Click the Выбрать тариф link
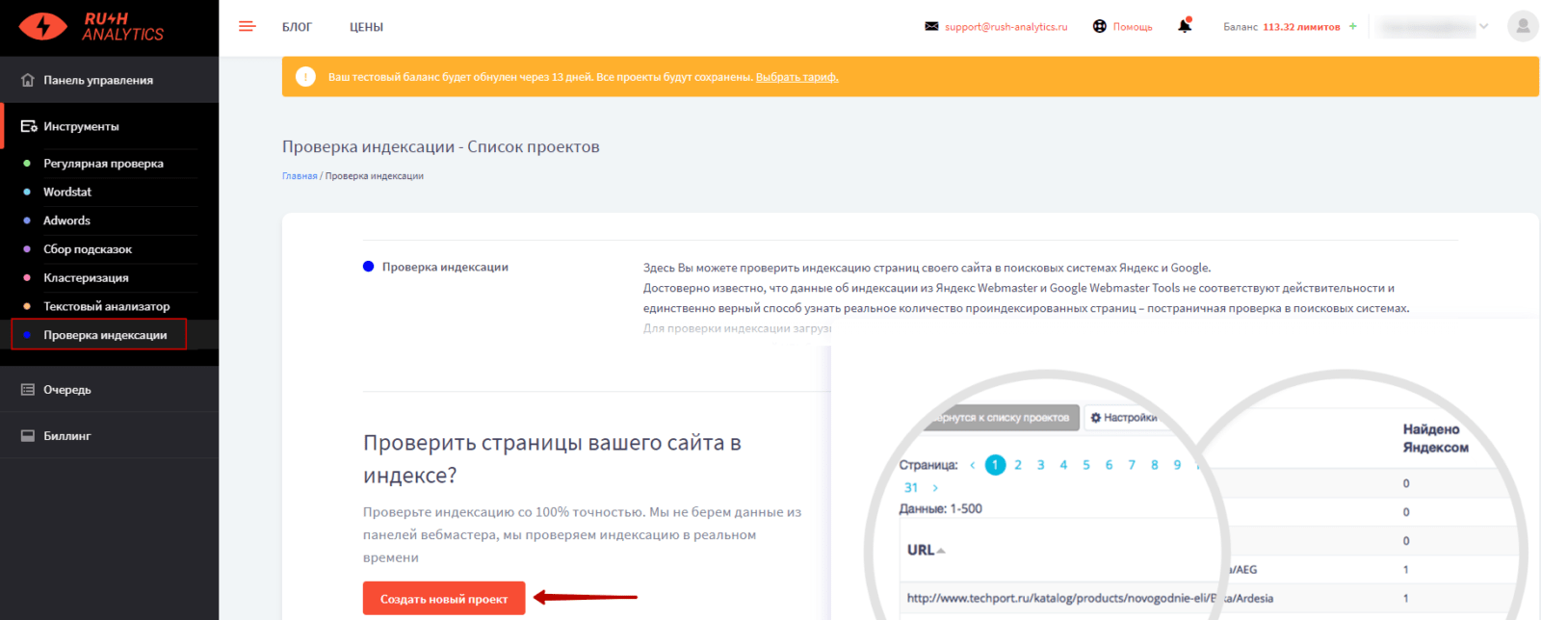The width and height of the screenshot is (1541, 620). pos(797,77)
